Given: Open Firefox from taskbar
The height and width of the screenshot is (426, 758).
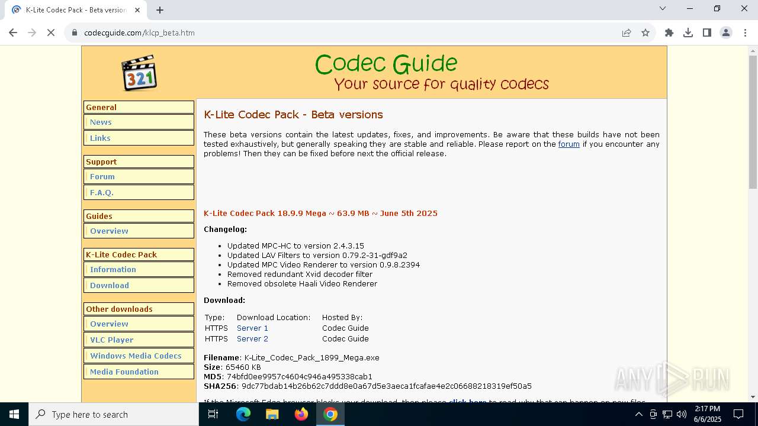Looking at the screenshot, I should coord(301,414).
